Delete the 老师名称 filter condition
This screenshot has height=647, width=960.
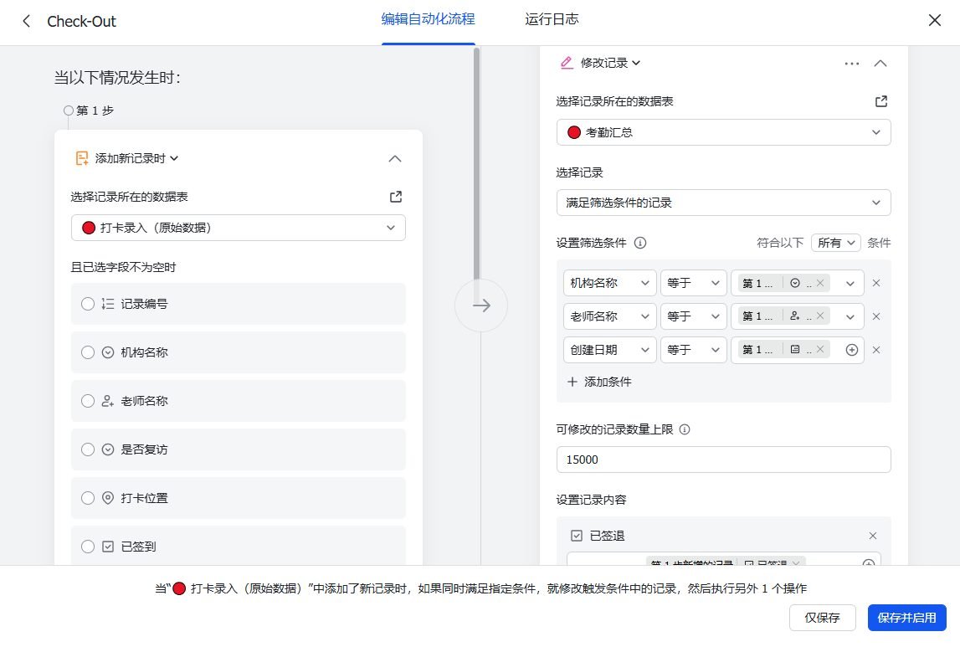point(876,316)
